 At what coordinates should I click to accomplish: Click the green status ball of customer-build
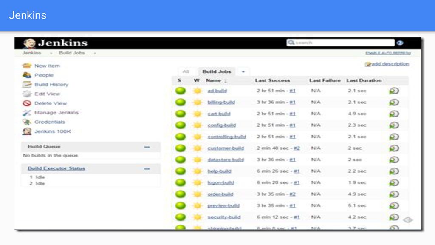[181, 148]
